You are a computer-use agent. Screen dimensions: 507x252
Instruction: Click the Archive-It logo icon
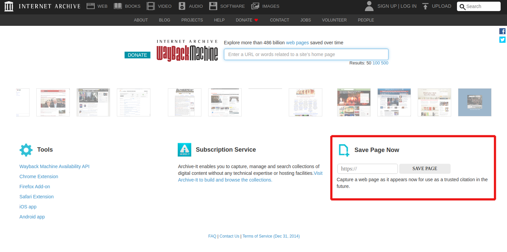(x=184, y=150)
